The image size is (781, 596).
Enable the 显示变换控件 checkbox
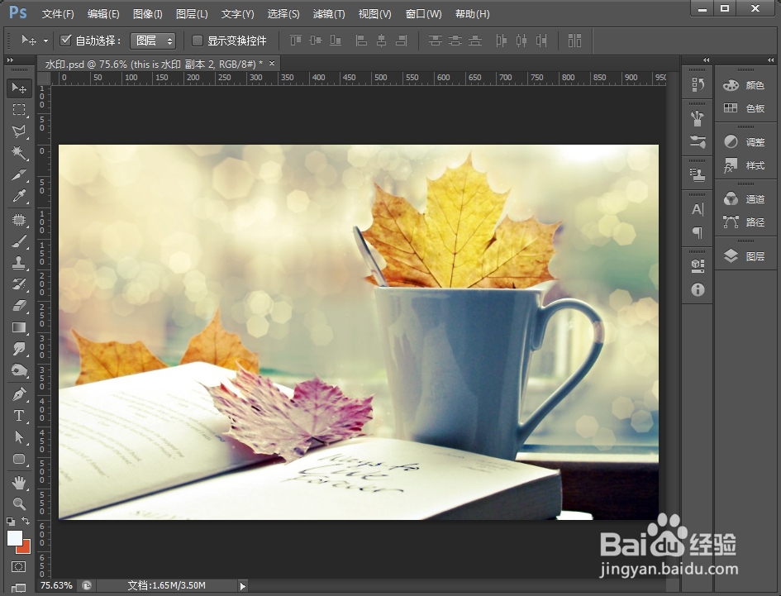point(198,41)
